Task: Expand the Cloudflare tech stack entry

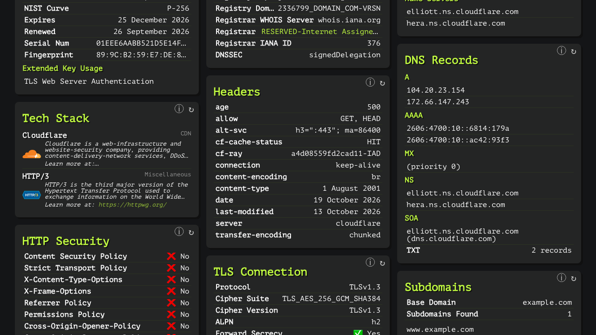Action: coord(107,149)
